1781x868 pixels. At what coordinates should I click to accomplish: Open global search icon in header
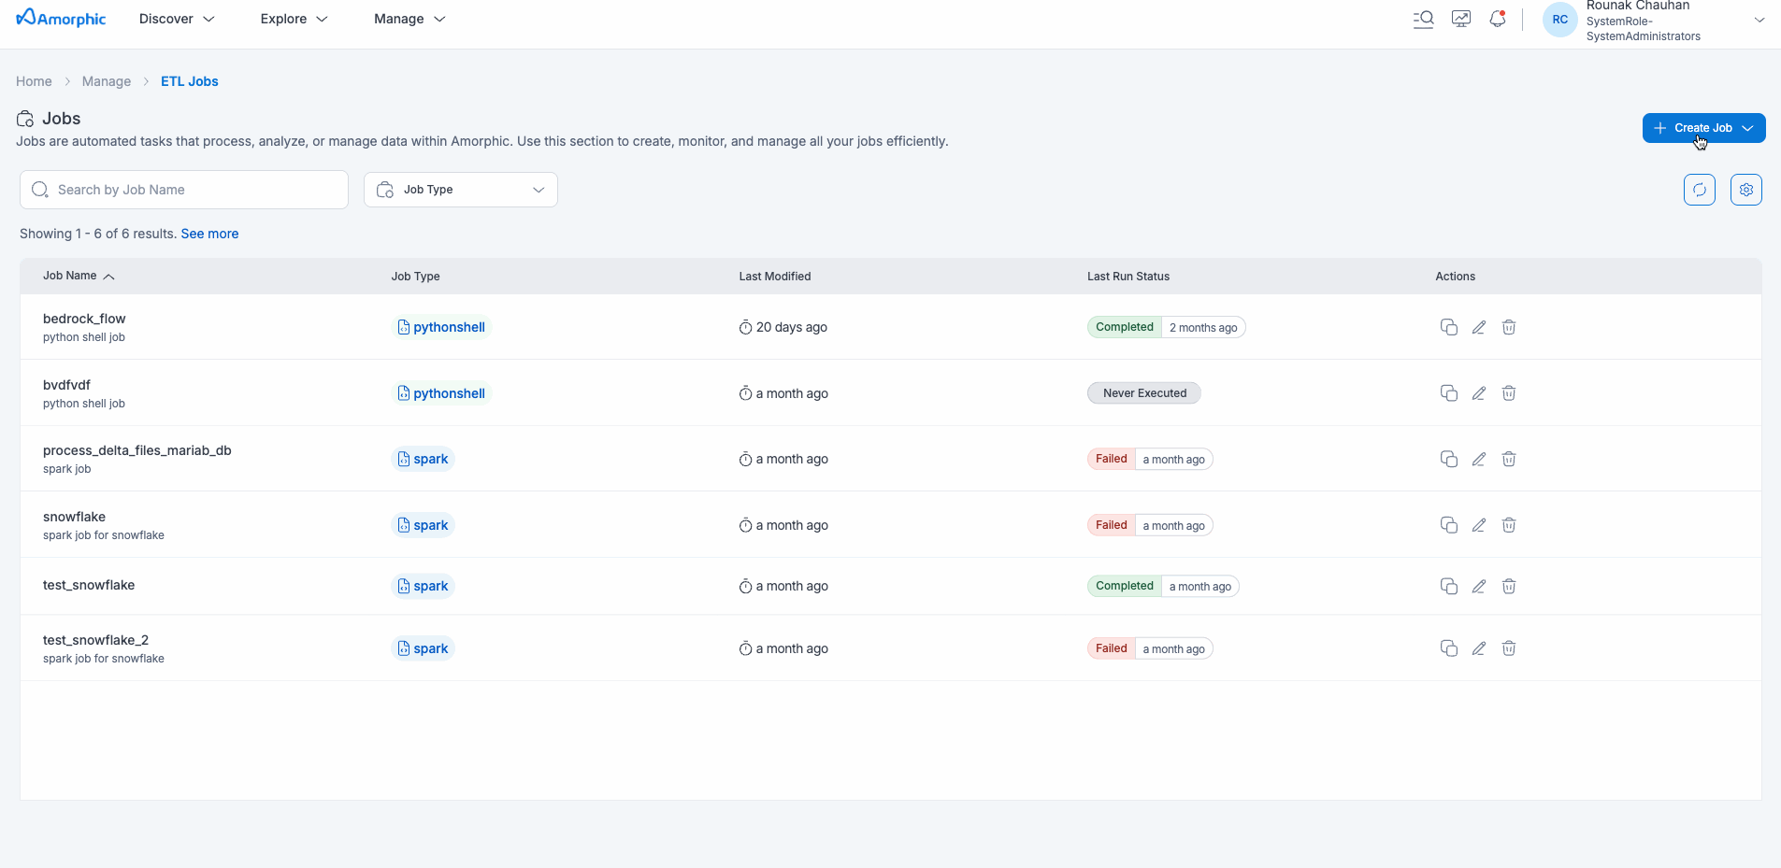pos(1423,19)
